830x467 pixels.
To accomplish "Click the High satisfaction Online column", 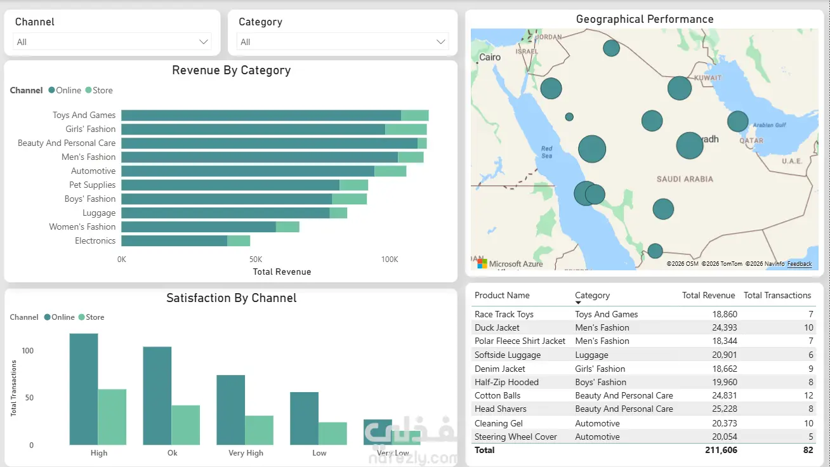I will pyautogui.click(x=84, y=389).
